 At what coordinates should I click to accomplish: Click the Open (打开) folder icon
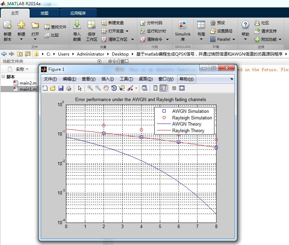pyautogui.click(x=35, y=25)
